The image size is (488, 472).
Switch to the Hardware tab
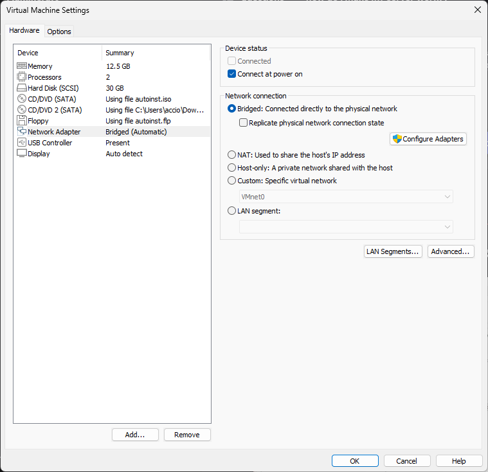(24, 30)
